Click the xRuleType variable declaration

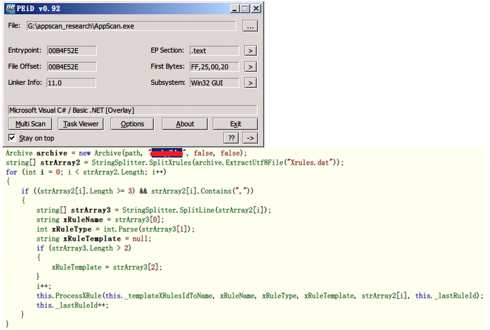click(71, 229)
